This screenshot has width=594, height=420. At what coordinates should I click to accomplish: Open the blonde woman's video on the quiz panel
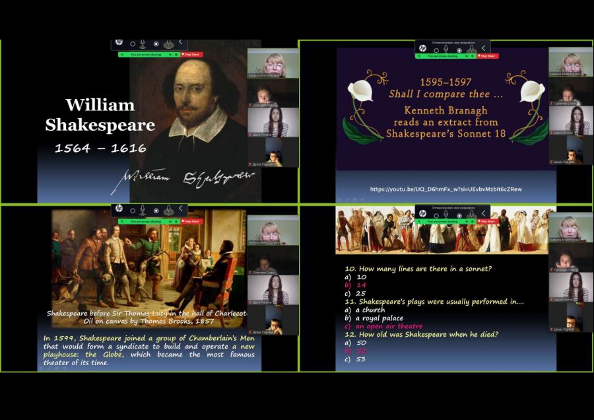tap(571, 227)
